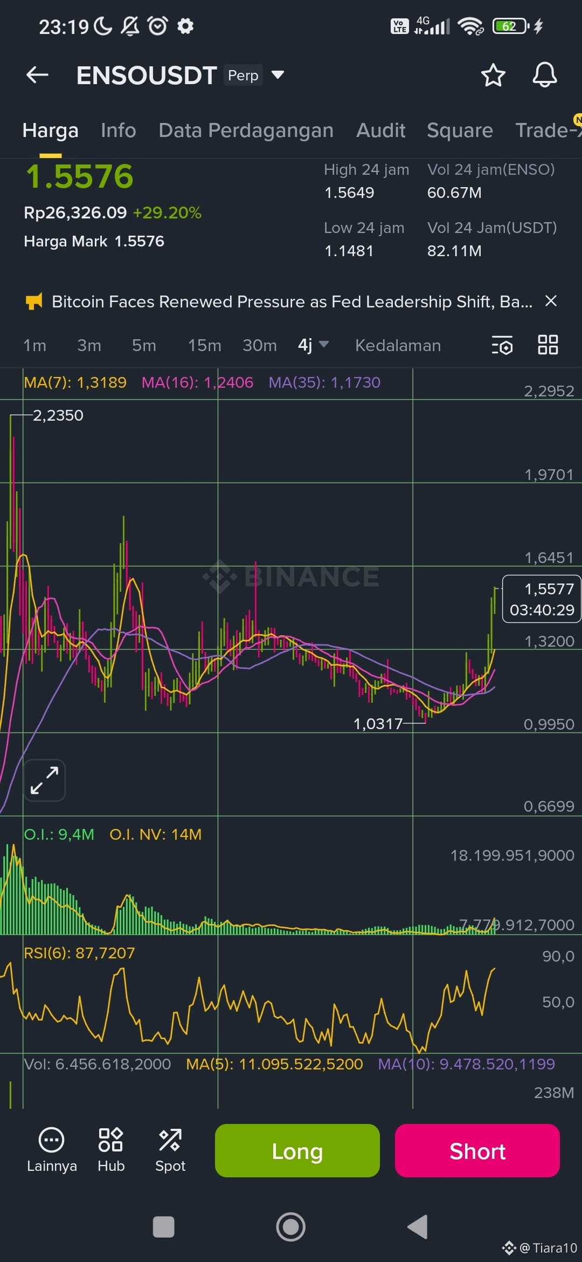Tap volume MA(5) label
This screenshot has height=1262, width=582.
(x=274, y=1064)
